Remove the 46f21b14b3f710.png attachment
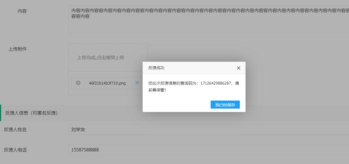This screenshot has width=349, height=164. click(x=137, y=83)
